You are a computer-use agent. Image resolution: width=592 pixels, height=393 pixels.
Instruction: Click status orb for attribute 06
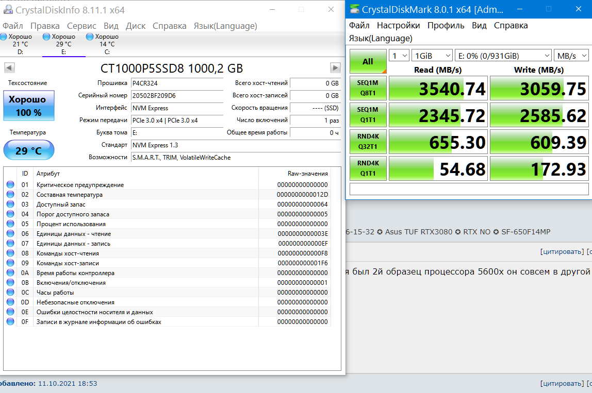pyautogui.click(x=10, y=233)
